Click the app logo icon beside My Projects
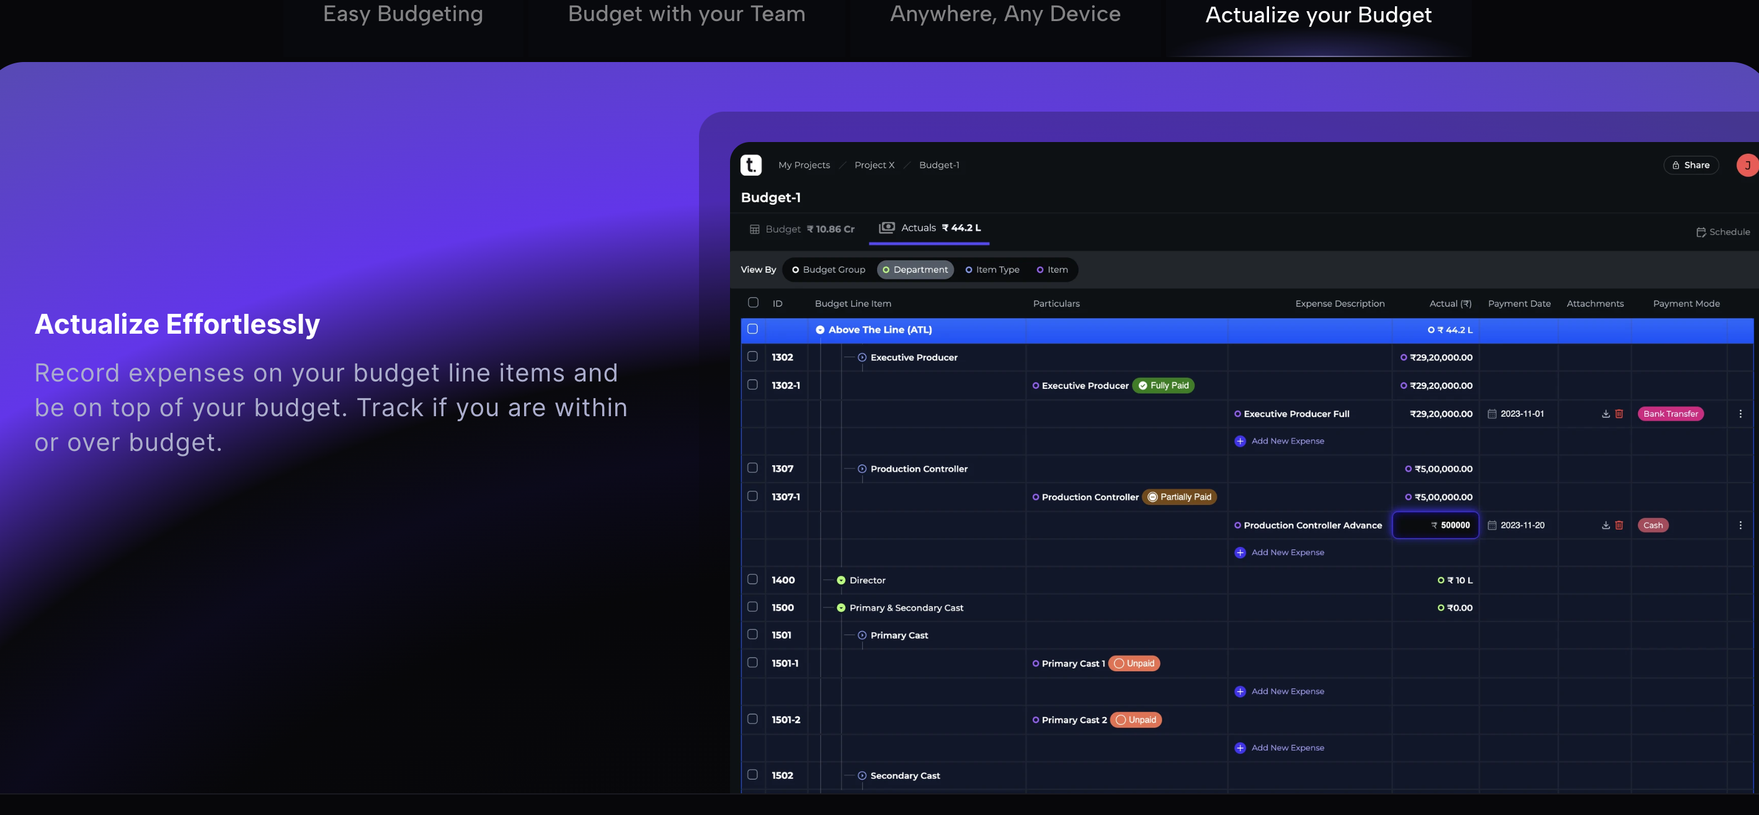The height and width of the screenshot is (815, 1759). 750,164
